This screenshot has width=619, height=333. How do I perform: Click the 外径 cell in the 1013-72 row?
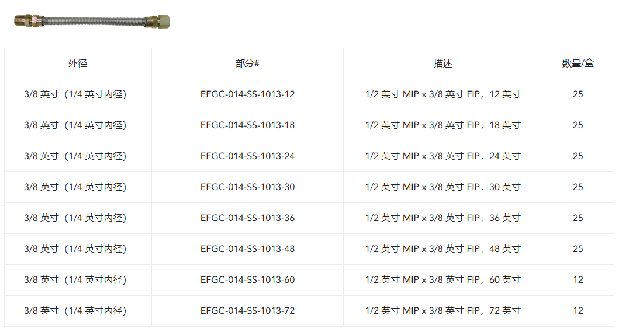click(x=75, y=311)
